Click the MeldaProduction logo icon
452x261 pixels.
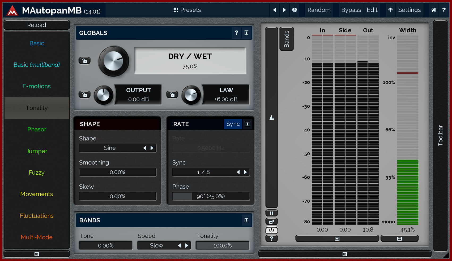coord(12,11)
